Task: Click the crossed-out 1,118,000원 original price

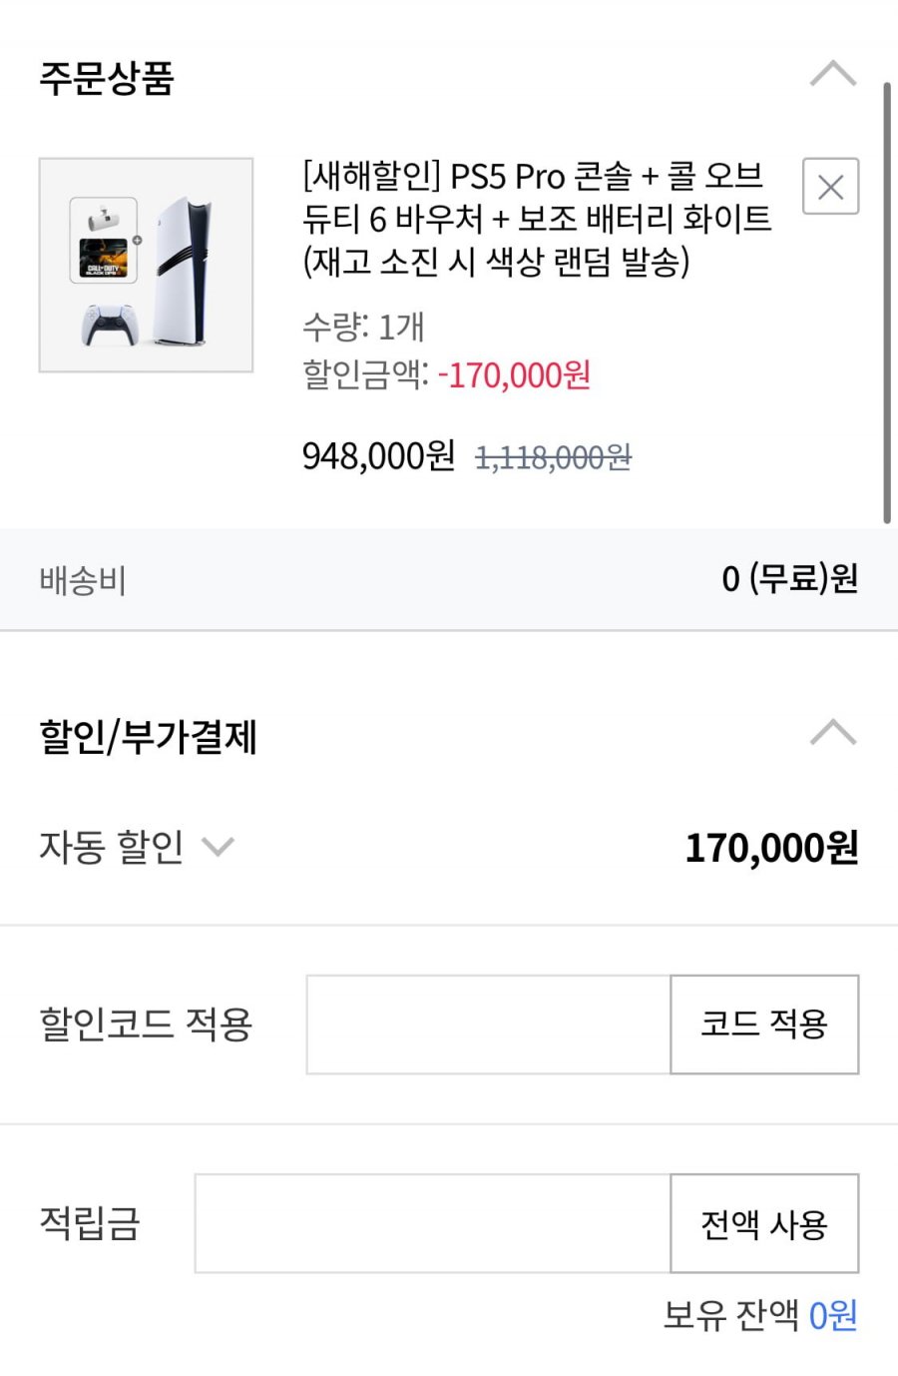Action: (553, 458)
